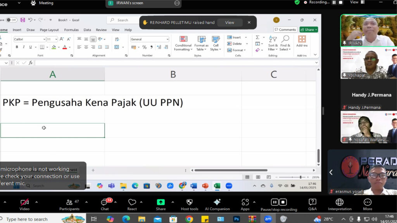Toggle bottom align in Alignment group
This screenshot has height=223, width=397.
pos(93,39)
